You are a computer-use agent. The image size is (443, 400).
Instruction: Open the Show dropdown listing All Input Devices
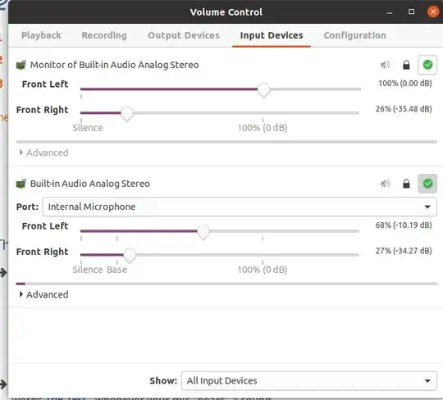point(309,381)
